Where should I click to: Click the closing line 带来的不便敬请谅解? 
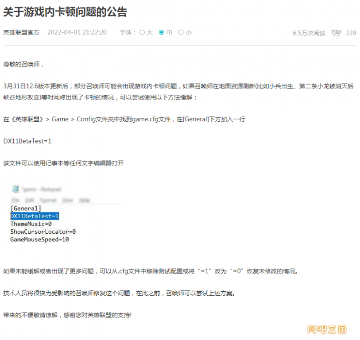pos(67,315)
